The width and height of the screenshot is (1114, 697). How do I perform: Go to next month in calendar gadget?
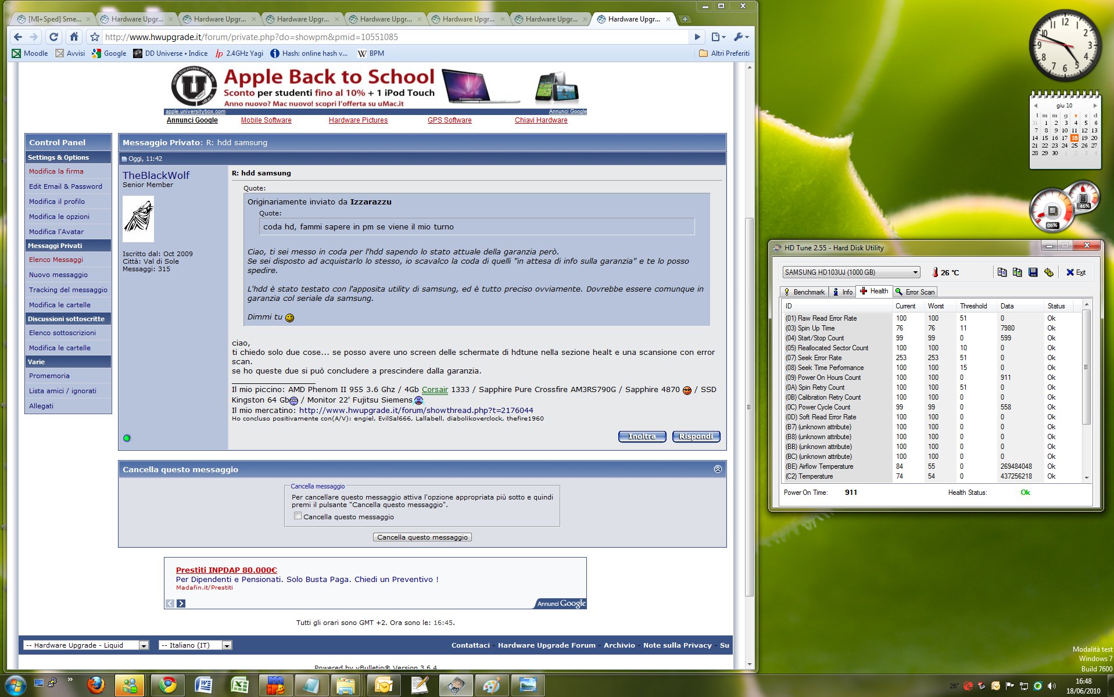click(1095, 106)
